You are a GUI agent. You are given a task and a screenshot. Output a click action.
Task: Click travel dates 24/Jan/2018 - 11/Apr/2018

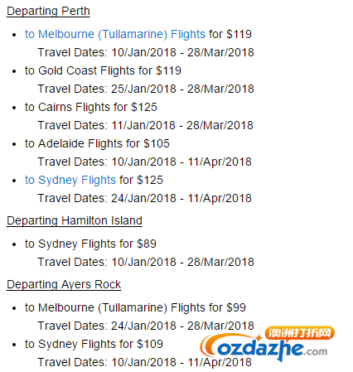click(144, 198)
